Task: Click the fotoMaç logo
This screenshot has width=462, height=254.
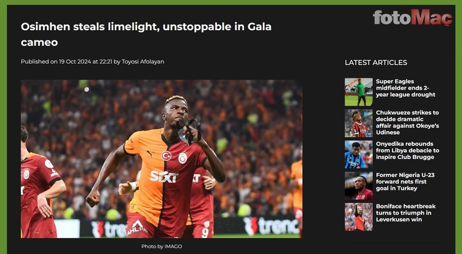Action: click(x=412, y=18)
